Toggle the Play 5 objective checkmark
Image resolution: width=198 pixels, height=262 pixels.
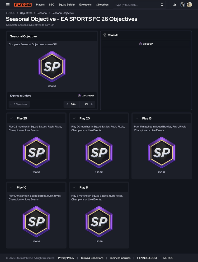pyautogui.click(x=74, y=188)
